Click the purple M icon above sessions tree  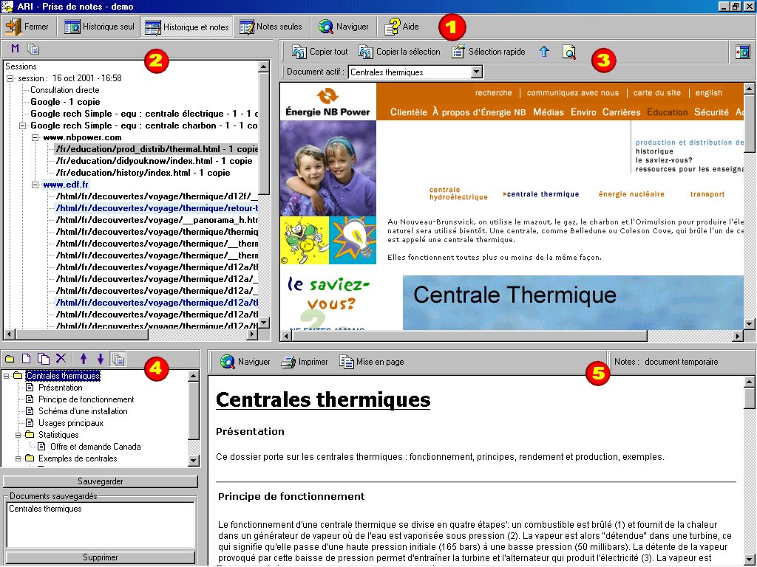(x=16, y=49)
